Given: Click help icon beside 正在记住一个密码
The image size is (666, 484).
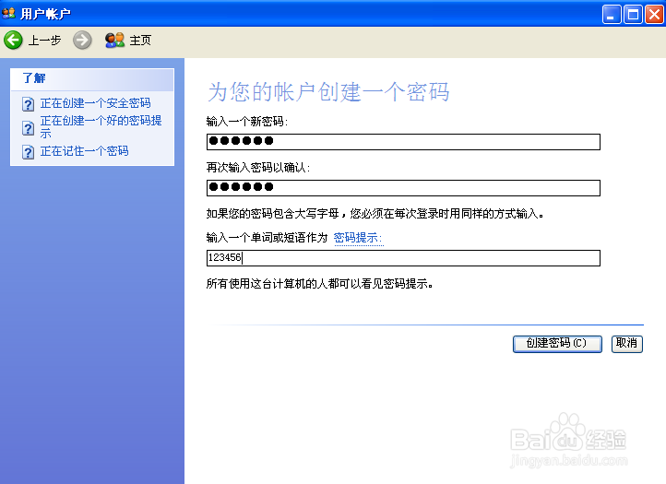Looking at the screenshot, I should [28, 152].
